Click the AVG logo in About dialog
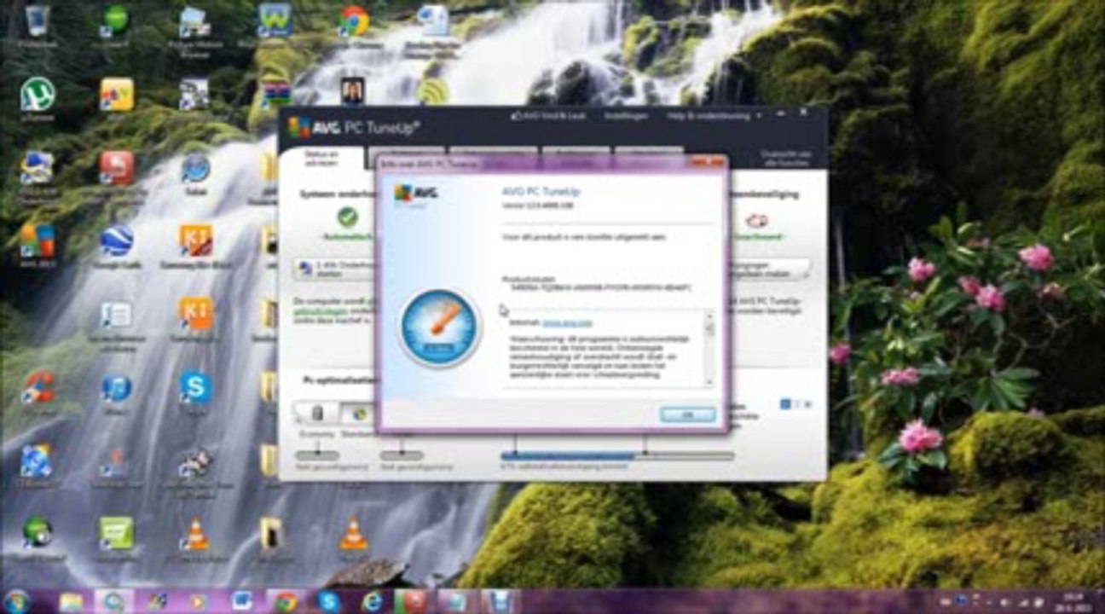The image size is (1105, 614). (x=416, y=193)
